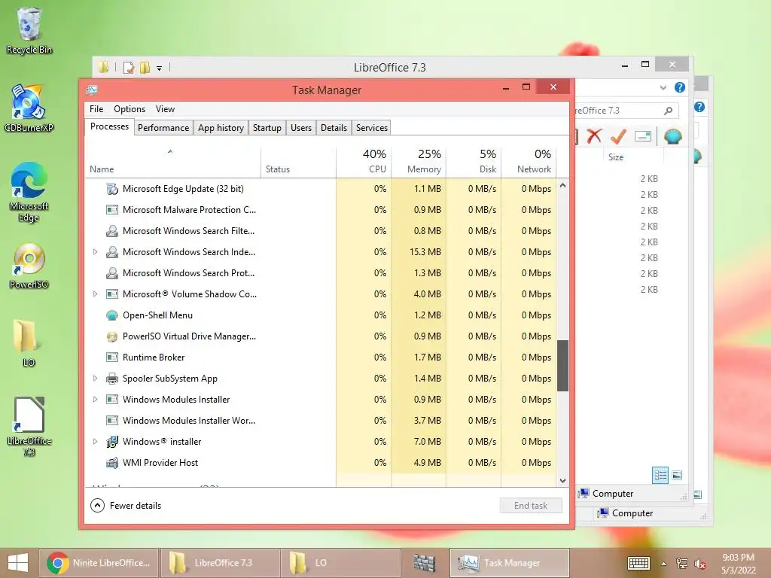
Task: Click the new folder icon in Explorer title bar
Action: [145, 68]
